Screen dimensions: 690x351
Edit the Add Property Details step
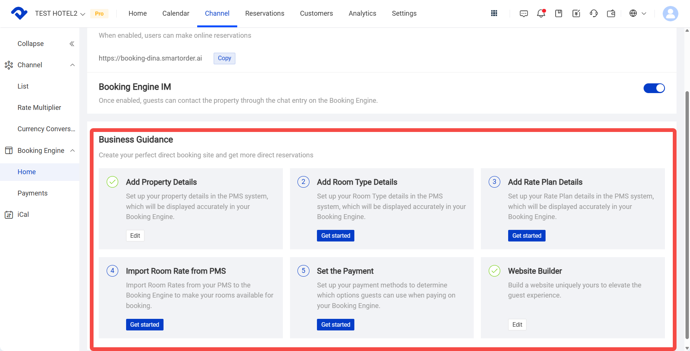tap(135, 235)
